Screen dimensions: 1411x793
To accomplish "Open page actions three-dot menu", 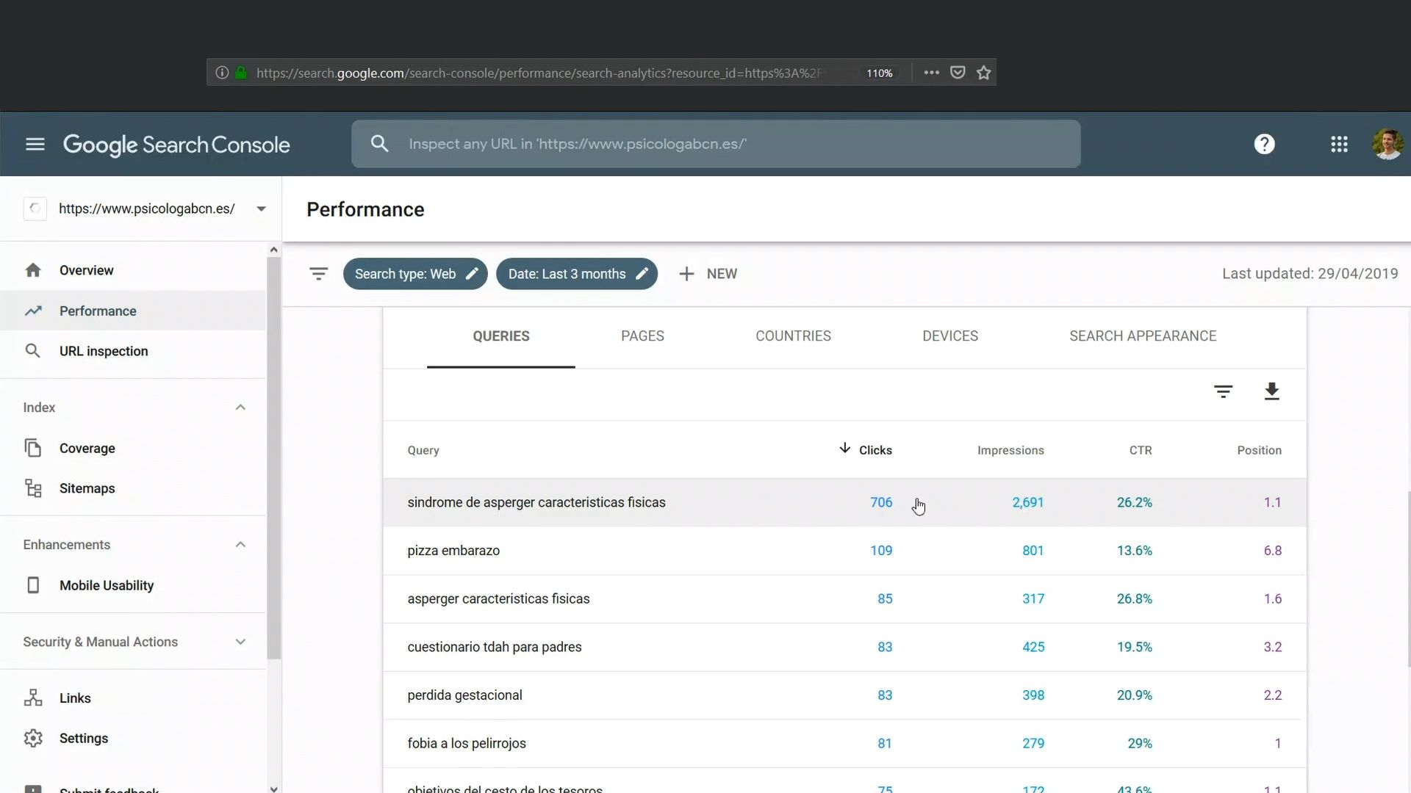I will click(931, 73).
